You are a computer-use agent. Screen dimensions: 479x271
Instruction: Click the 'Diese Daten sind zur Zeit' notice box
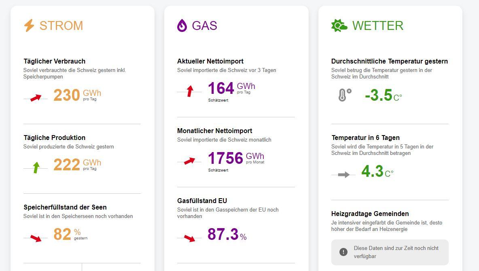390,252
